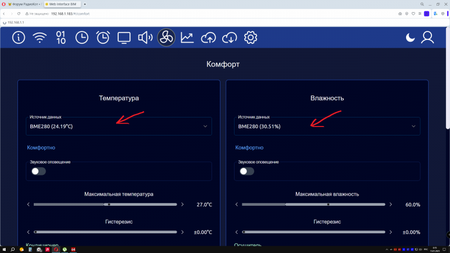Decrease maximum temperature with left arrow

pyautogui.click(x=28, y=205)
